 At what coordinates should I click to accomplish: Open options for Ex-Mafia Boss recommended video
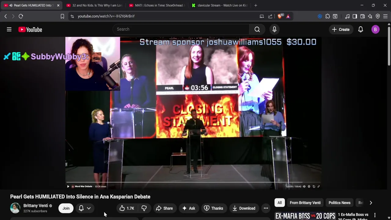[375, 215]
